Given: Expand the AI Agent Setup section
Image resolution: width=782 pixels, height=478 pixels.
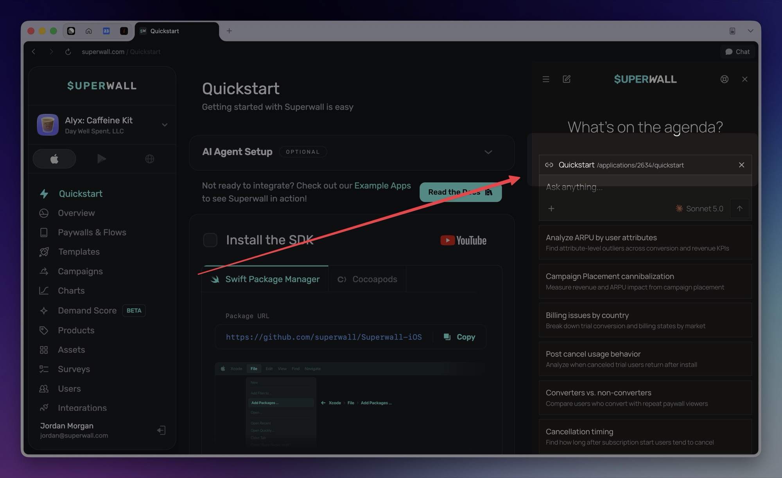Looking at the screenshot, I should pyautogui.click(x=488, y=152).
